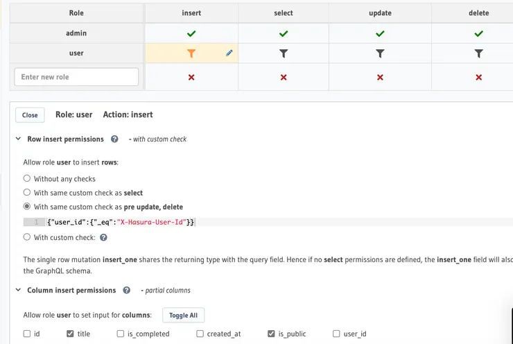513x344 pixels.
Task: Click the Enter new role field
Action: (76, 77)
